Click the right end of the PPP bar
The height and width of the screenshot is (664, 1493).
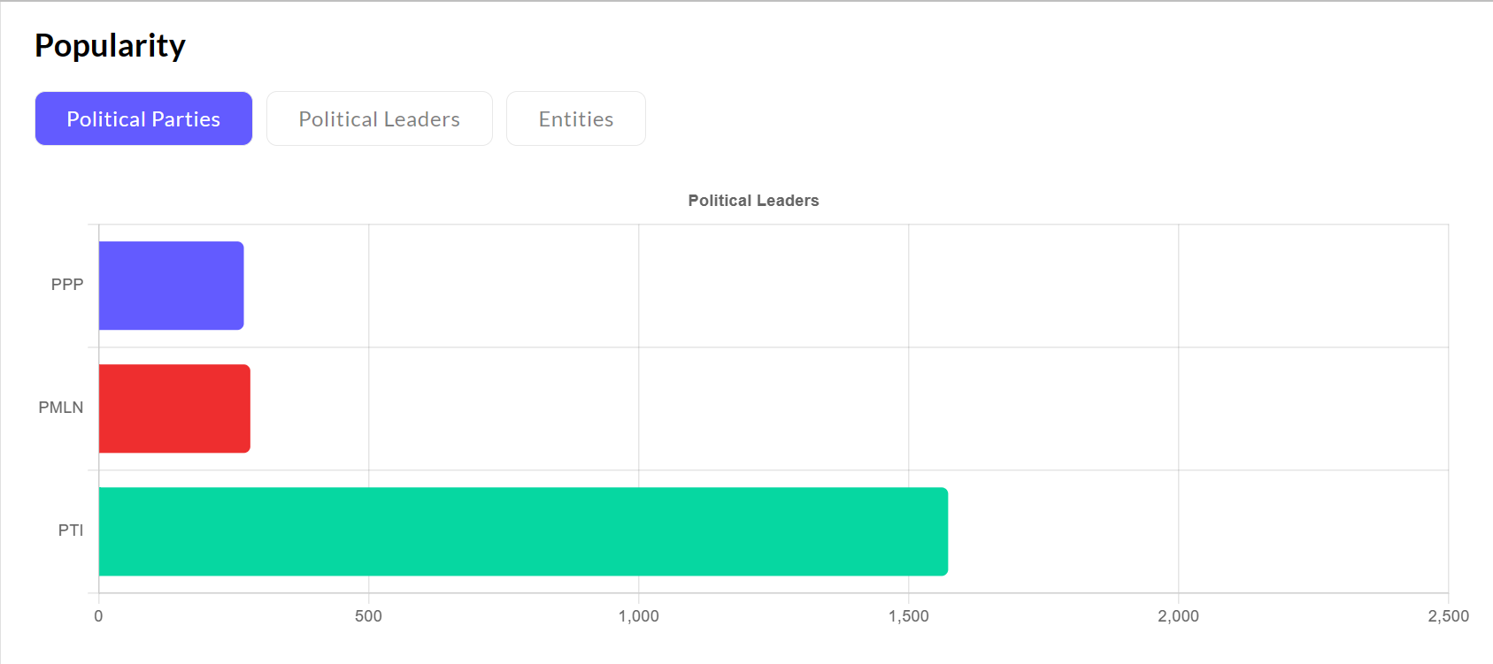pos(238,286)
